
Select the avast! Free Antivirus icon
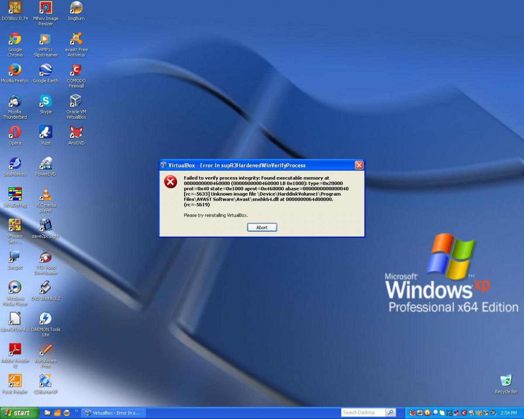coord(76,45)
